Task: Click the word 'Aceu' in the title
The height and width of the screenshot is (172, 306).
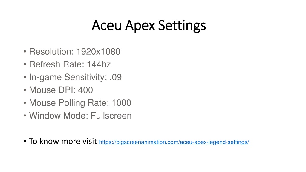Action: pyautogui.click(x=107, y=26)
